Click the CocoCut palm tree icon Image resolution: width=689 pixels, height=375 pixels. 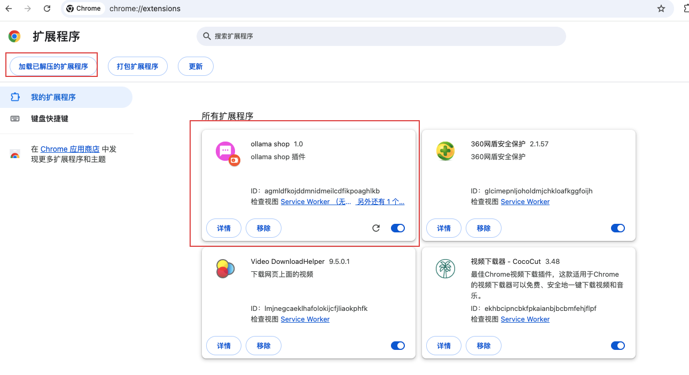point(445,269)
